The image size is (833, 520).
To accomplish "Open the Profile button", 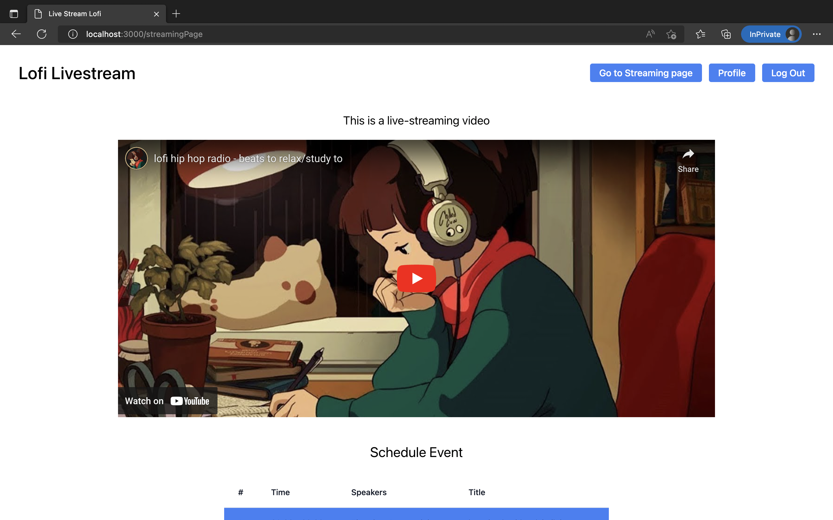I will pyautogui.click(x=732, y=73).
